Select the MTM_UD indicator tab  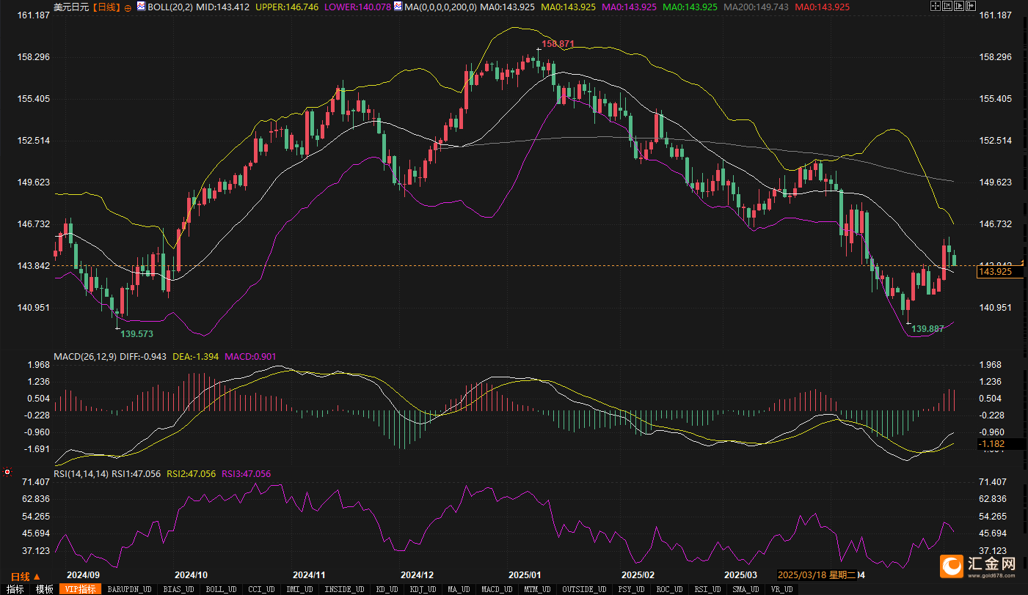pos(539,589)
